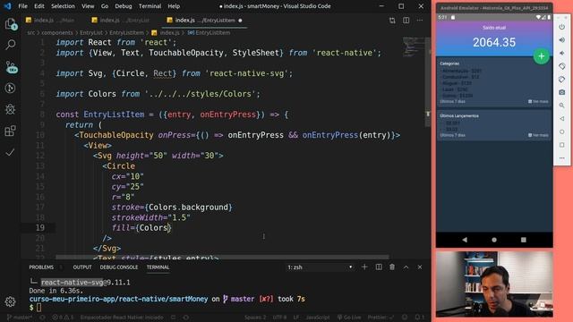Open the Debug menu
The width and height of the screenshot is (573, 322).
[124, 6]
